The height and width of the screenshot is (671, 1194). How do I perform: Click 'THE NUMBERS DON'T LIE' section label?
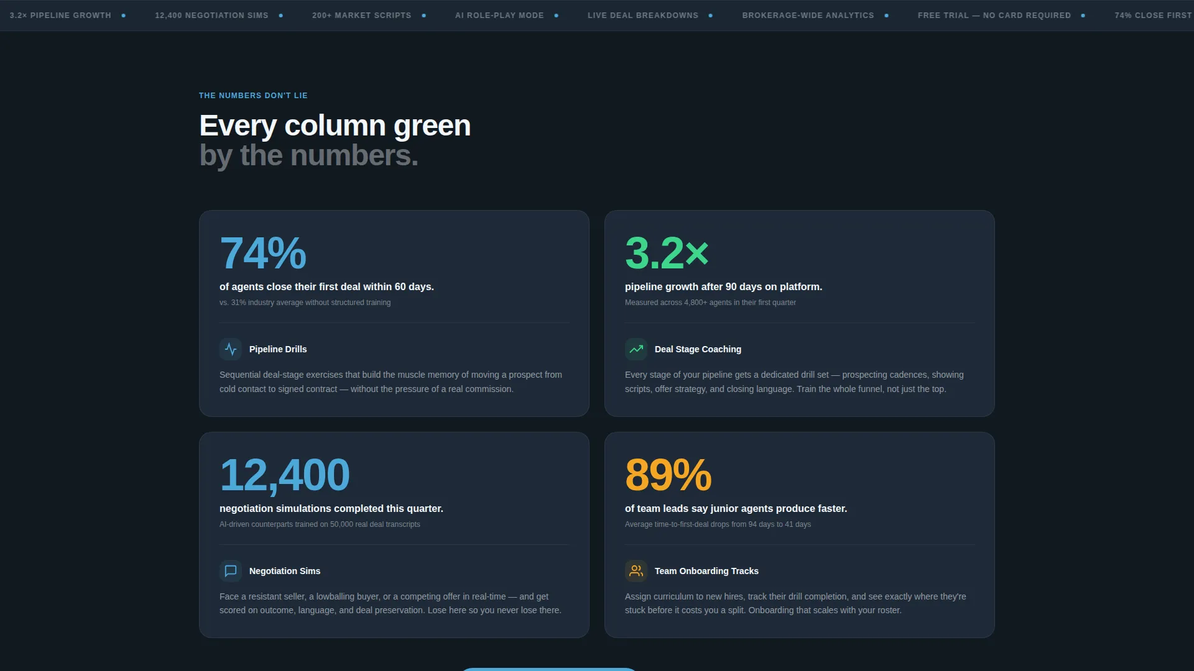click(253, 96)
